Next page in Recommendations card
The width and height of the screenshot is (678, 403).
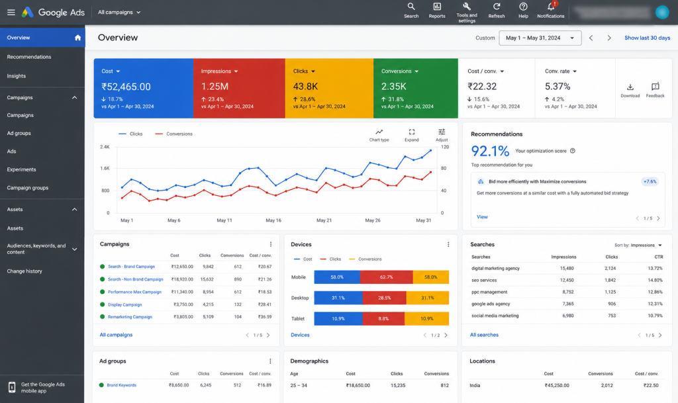click(x=659, y=218)
